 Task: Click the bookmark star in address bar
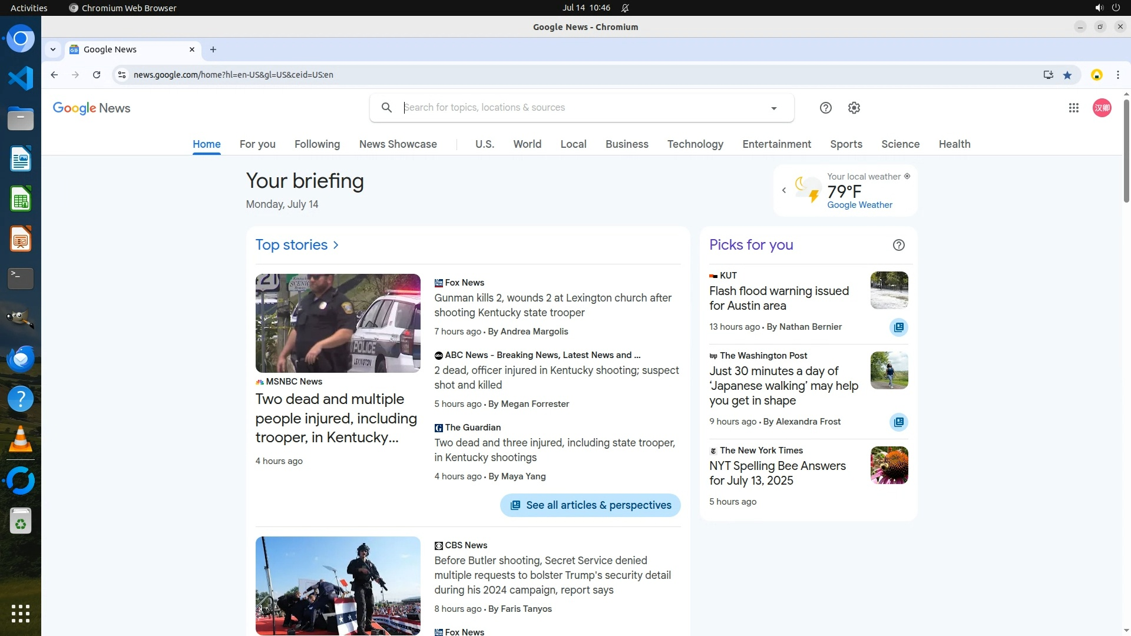click(1067, 75)
